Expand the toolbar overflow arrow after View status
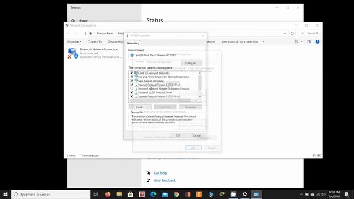 (x=263, y=42)
